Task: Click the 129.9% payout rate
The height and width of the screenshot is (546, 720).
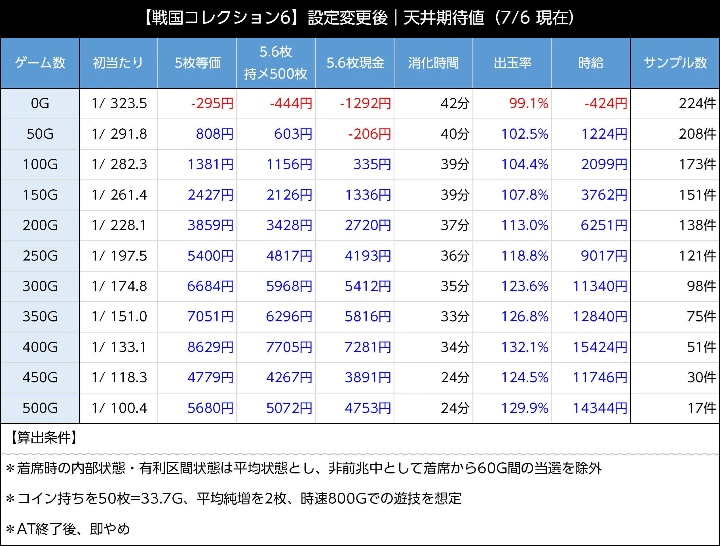Action: click(525, 408)
